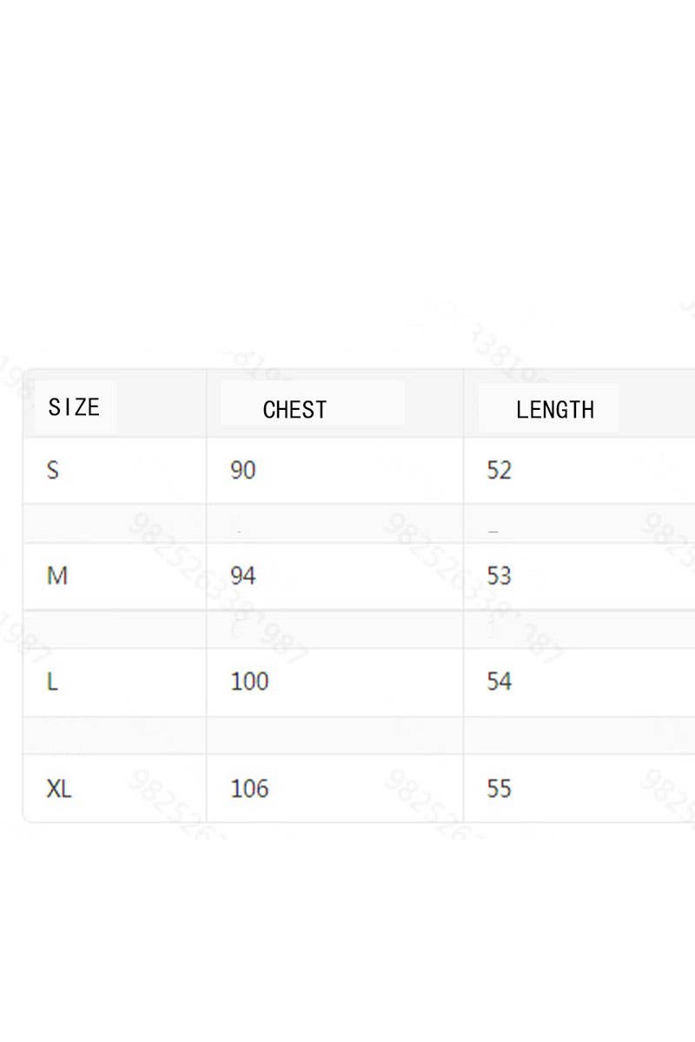Click chest value 100
The width and height of the screenshot is (695, 1042).
(249, 682)
